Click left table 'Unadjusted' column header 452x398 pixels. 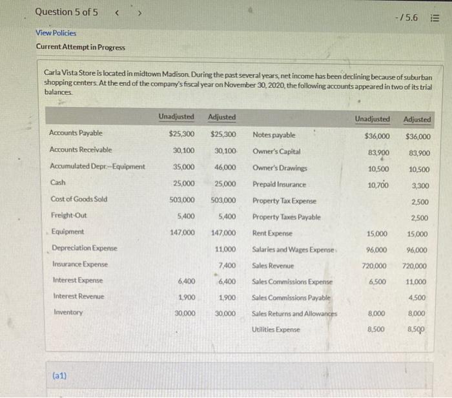(x=176, y=116)
